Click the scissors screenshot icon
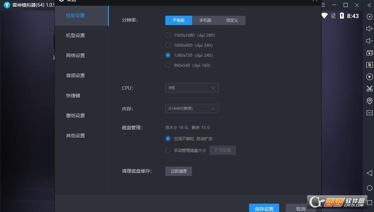 coord(369,89)
